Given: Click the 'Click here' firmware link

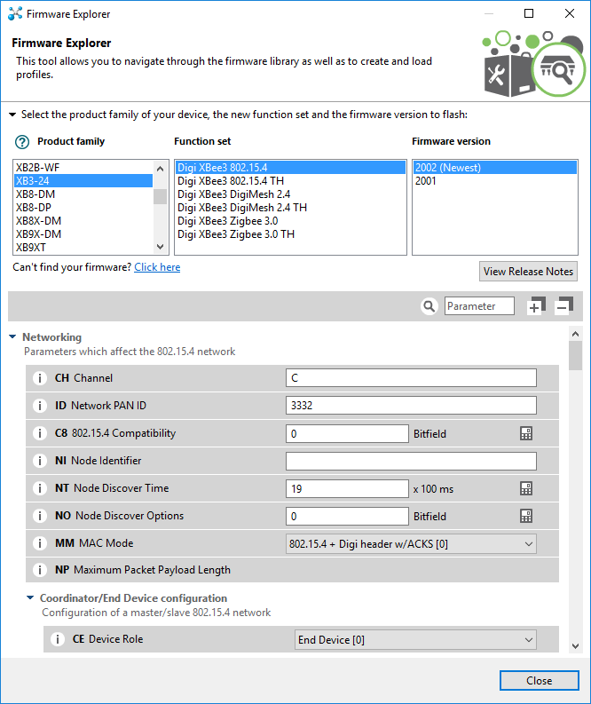Looking at the screenshot, I should click(157, 267).
